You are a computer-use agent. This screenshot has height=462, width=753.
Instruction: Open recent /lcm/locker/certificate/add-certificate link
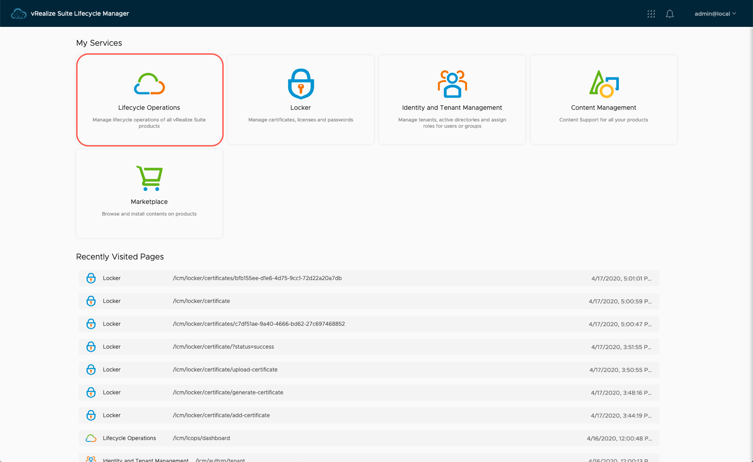coord(221,415)
